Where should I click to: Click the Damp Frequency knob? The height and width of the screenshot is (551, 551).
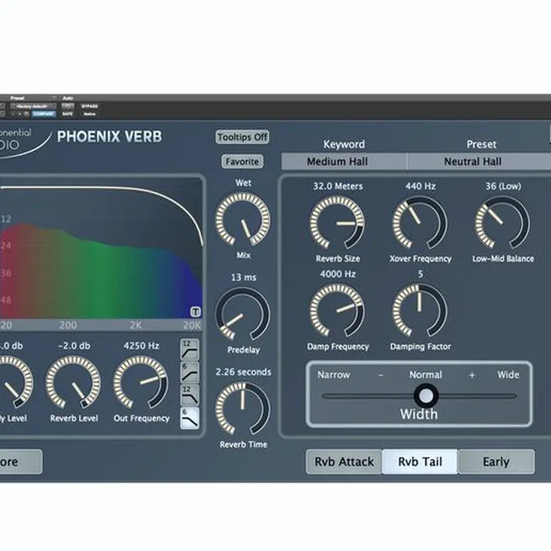click(x=337, y=311)
